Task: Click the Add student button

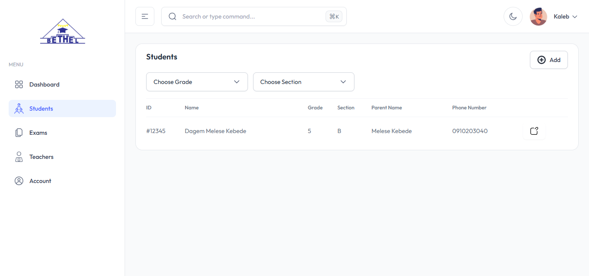Action: (x=548, y=60)
